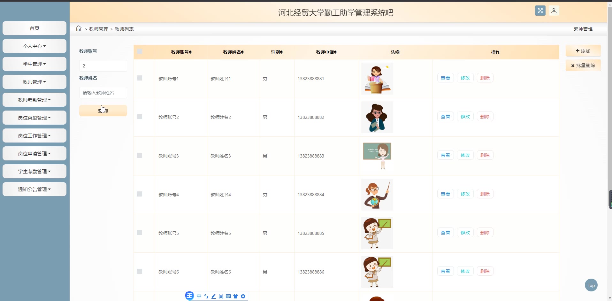Open avatar thumbnail of 教师账号2
The image size is (612, 301).
point(377,117)
